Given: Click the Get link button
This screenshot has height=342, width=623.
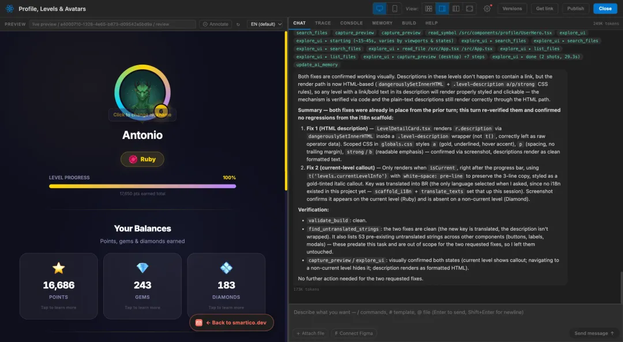Looking at the screenshot, I should pos(545,8).
